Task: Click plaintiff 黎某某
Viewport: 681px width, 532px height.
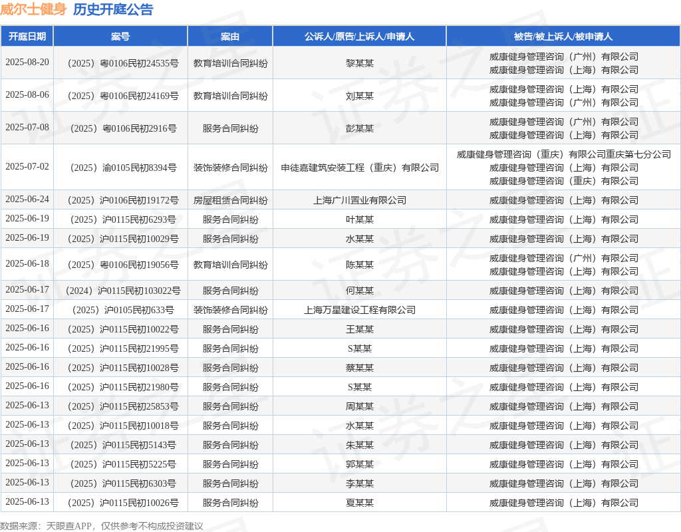Action: point(360,63)
